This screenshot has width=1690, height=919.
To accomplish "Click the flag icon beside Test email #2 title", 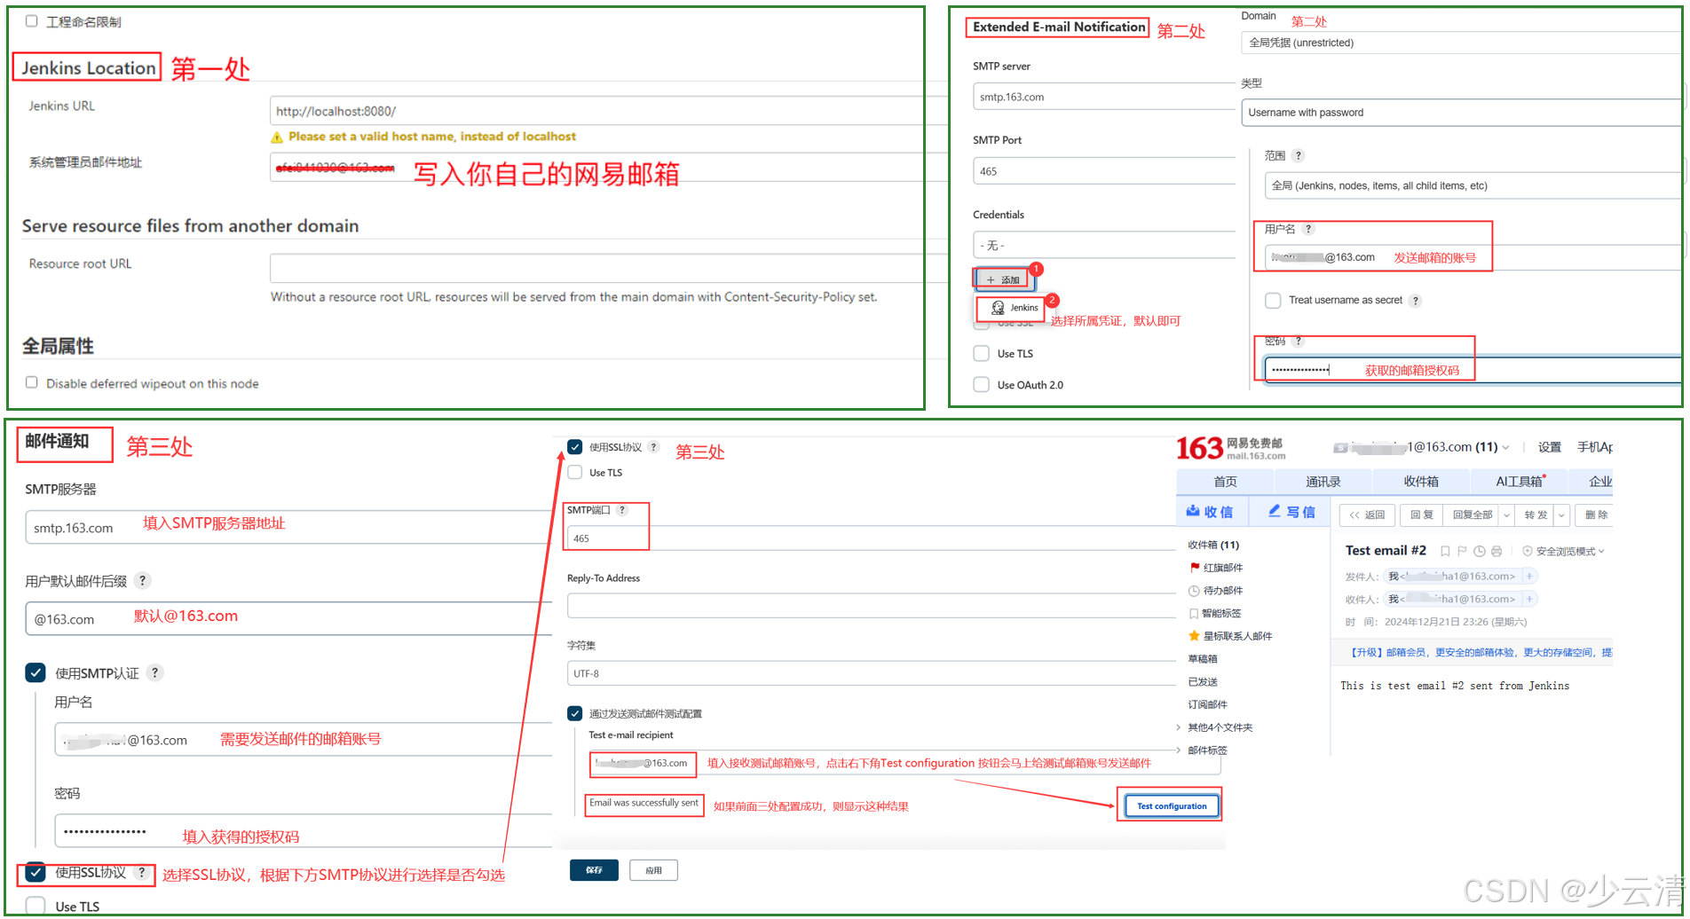I will 1462,551.
